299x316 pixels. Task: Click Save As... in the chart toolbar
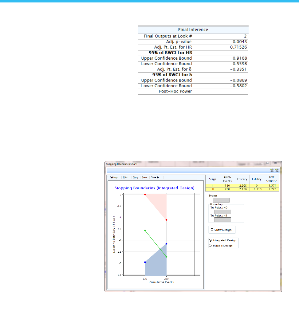pyautogui.click(x=156, y=178)
